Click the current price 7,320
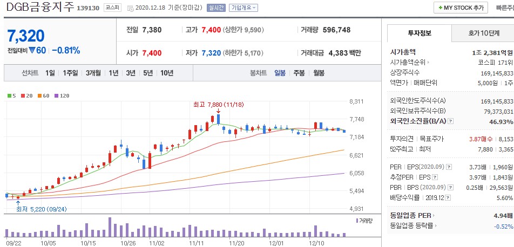Screen dimensions: 514x247 coord(25,36)
